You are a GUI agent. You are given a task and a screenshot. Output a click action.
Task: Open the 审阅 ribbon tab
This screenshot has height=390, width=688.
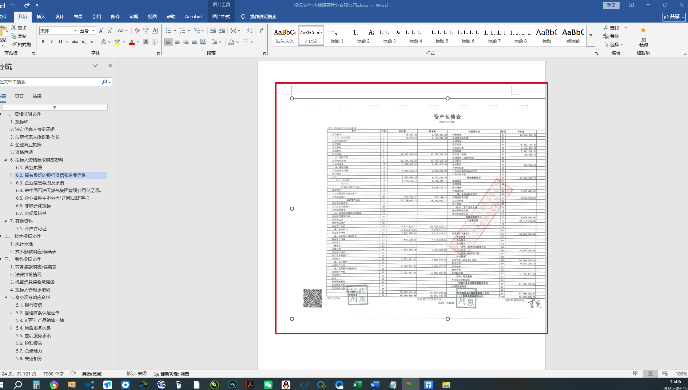coord(134,17)
